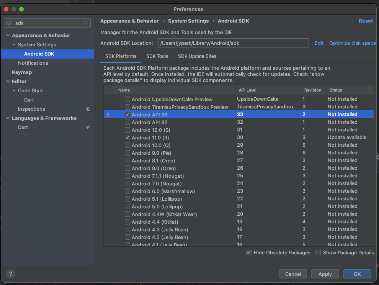This screenshot has width=379, height=285.
Task: Click Optimize disk space link
Action: point(353,43)
